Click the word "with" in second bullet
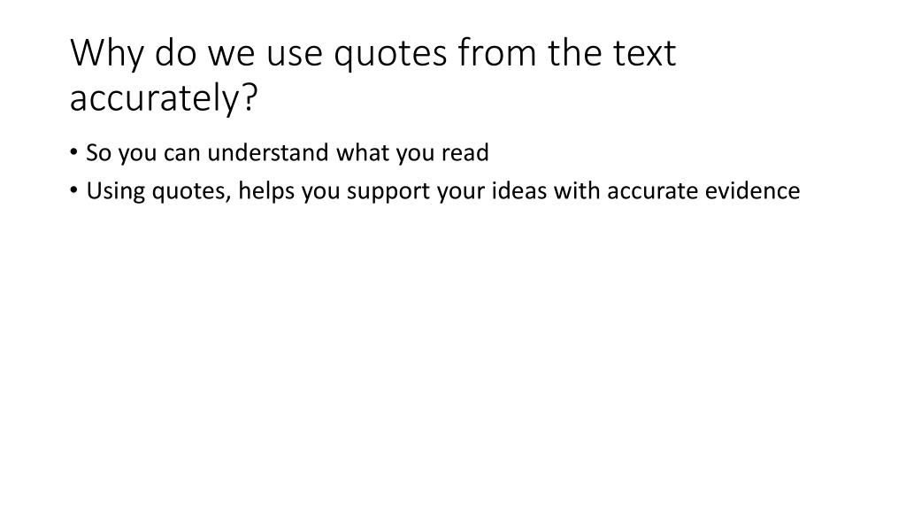The width and height of the screenshot is (906, 510). pos(577,190)
